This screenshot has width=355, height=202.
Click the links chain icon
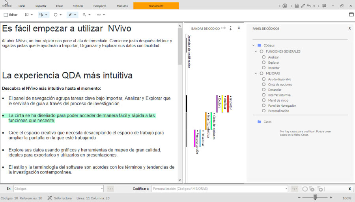click(x=99, y=15)
